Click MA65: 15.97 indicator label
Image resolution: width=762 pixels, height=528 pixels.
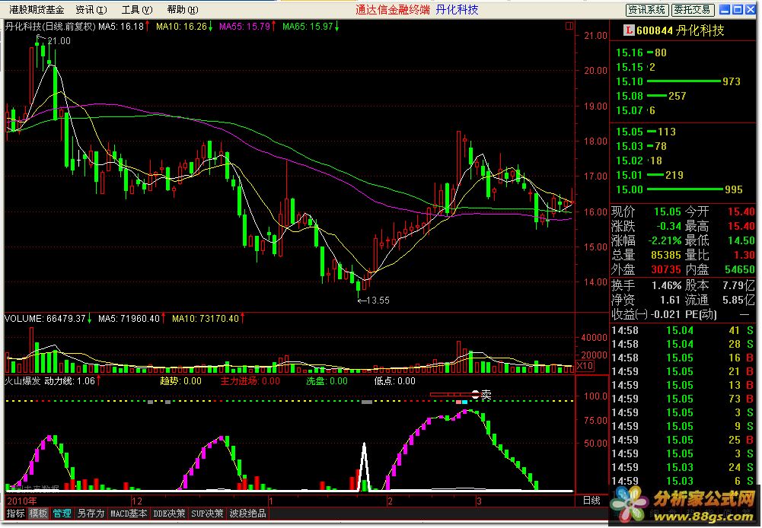tap(308, 26)
